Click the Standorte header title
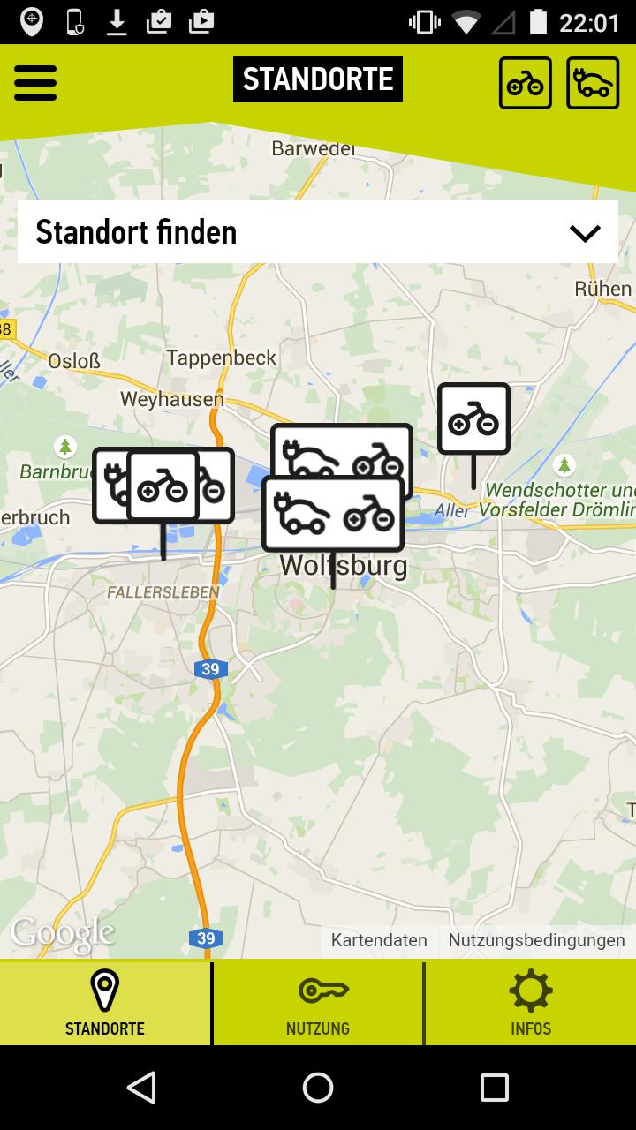The height and width of the screenshot is (1130, 636). 318,79
